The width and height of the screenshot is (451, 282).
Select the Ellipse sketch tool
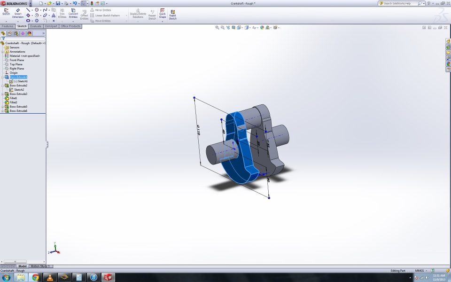(x=45, y=15)
